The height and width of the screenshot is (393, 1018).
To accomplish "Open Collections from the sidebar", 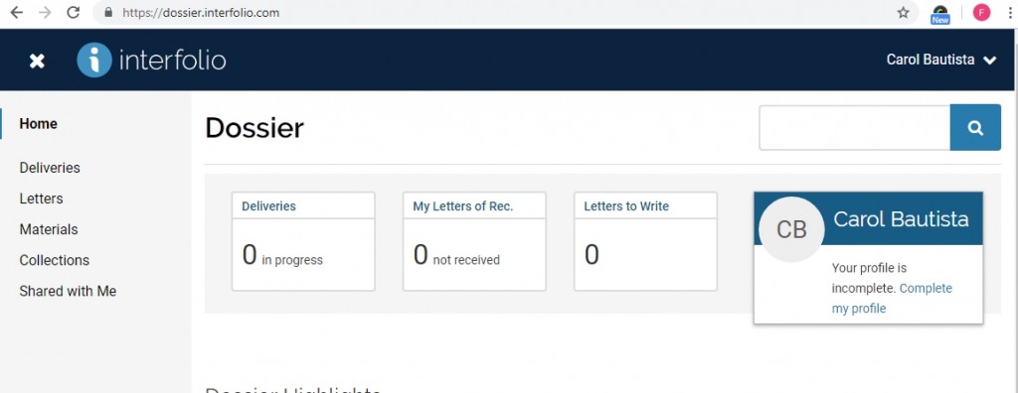I will [x=55, y=260].
